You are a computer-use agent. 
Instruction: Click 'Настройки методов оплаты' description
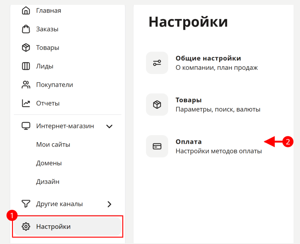219,151
